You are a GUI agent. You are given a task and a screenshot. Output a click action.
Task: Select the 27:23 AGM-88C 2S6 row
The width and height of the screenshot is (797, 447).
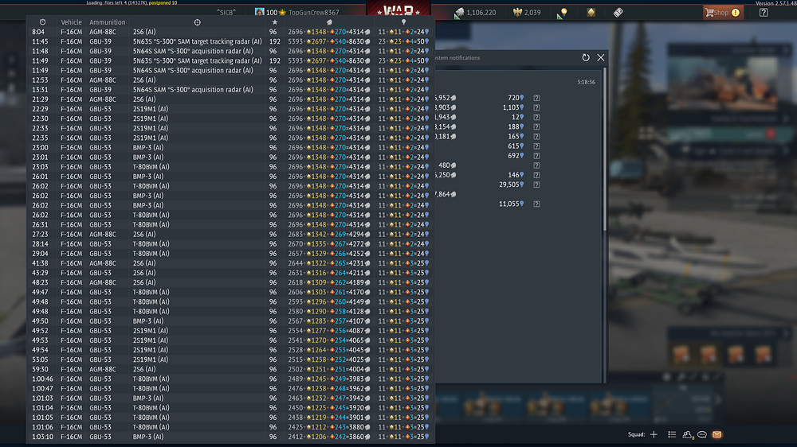[231, 235]
